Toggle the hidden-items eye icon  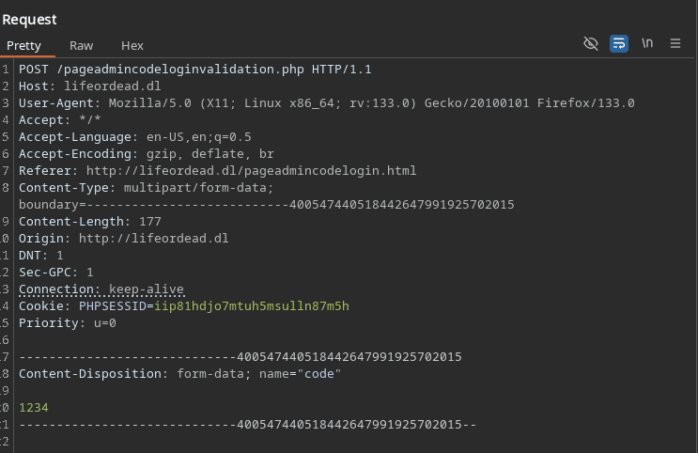click(591, 43)
